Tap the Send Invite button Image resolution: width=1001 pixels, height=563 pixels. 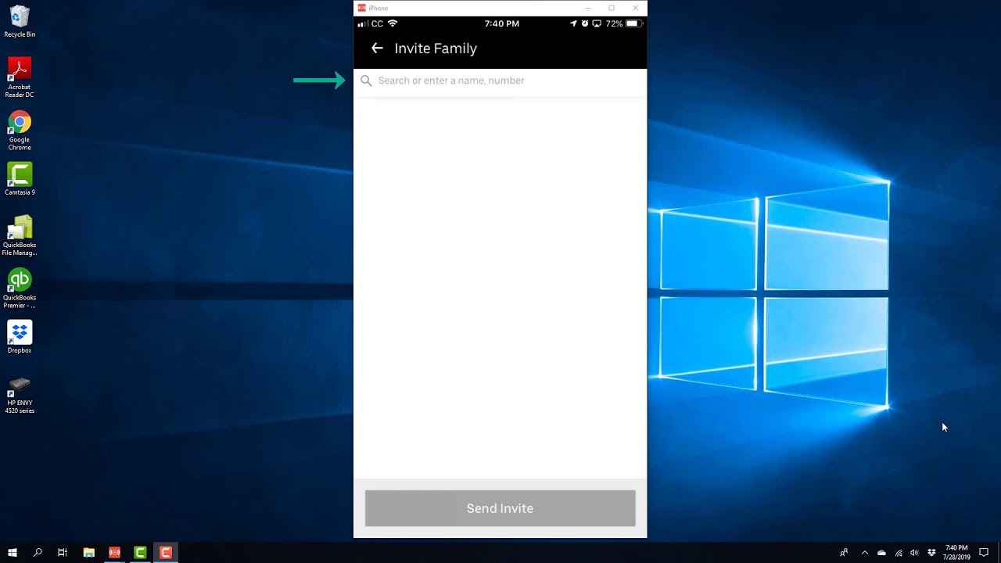(500, 508)
